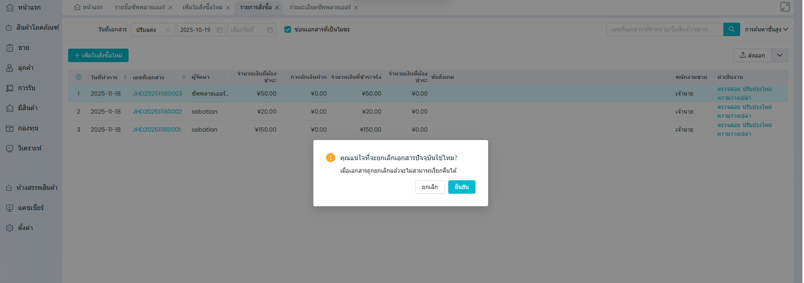804x283 pixels.
Task: Open table column settings gear icon
Action: pos(79,77)
